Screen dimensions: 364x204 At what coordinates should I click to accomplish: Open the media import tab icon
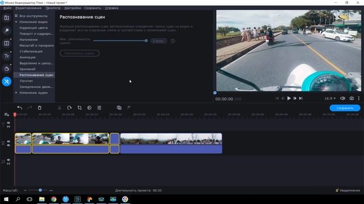6,18
